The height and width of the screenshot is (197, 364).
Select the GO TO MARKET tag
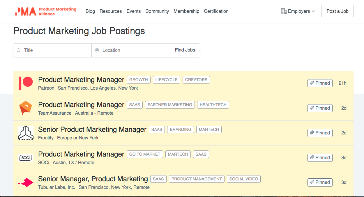click(x=145, y=154)
